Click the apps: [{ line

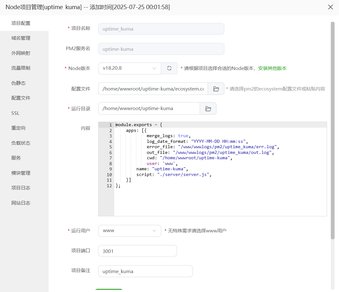[136, 131]
